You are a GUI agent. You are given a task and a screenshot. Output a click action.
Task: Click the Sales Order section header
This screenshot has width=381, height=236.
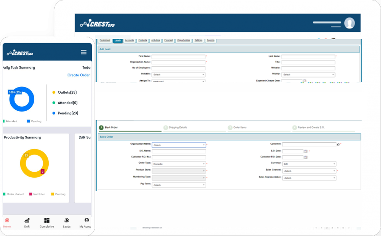pyautogui.click(x=229, y=137)
